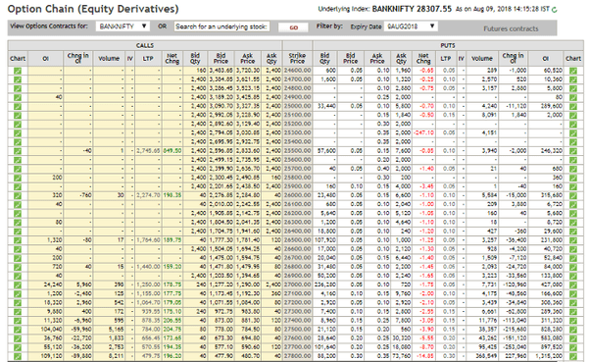Click calls LTP value 1,250.00

click(x=148, y=284)
